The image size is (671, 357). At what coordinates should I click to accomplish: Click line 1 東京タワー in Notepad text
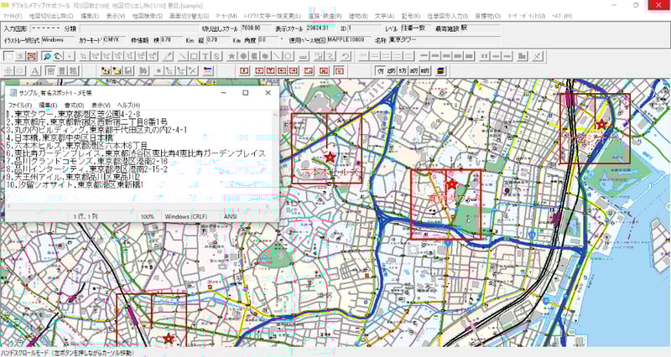pos(67,114)
